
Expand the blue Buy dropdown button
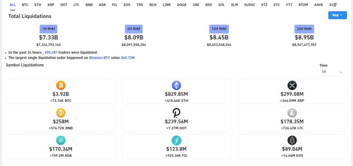click(x=337, y=15)
